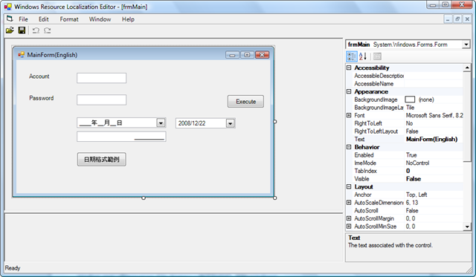Click the MDI document icon beside File menu
The height and width of the screenshot is (277, 476).
10,19
